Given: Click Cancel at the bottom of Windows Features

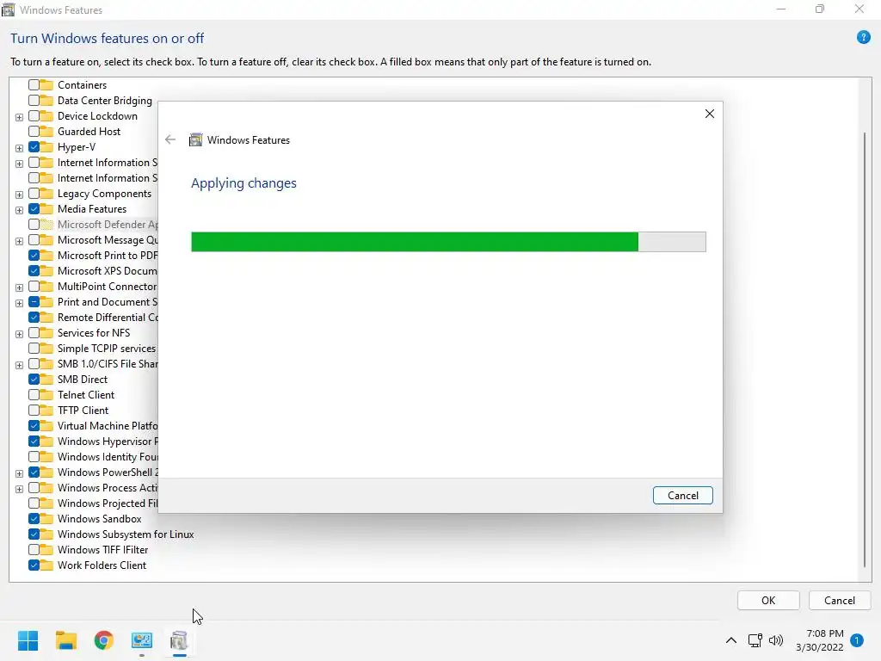Looking at the screenshot, I should pos(840,600).
